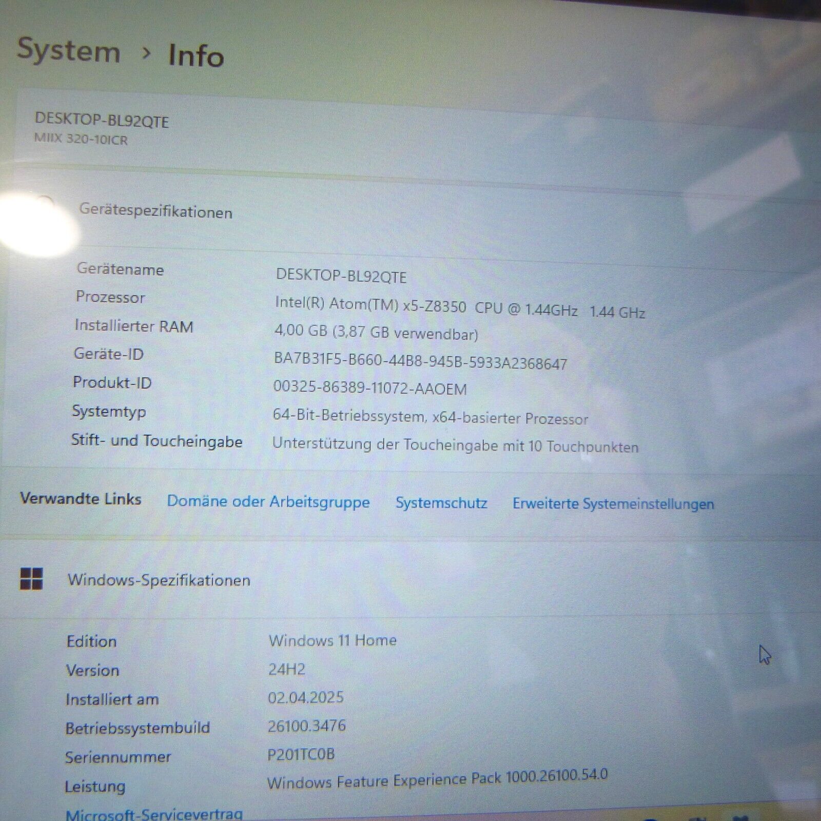
Task: Select the 64-Bit-Betriebssystem value
Action: 431,417
